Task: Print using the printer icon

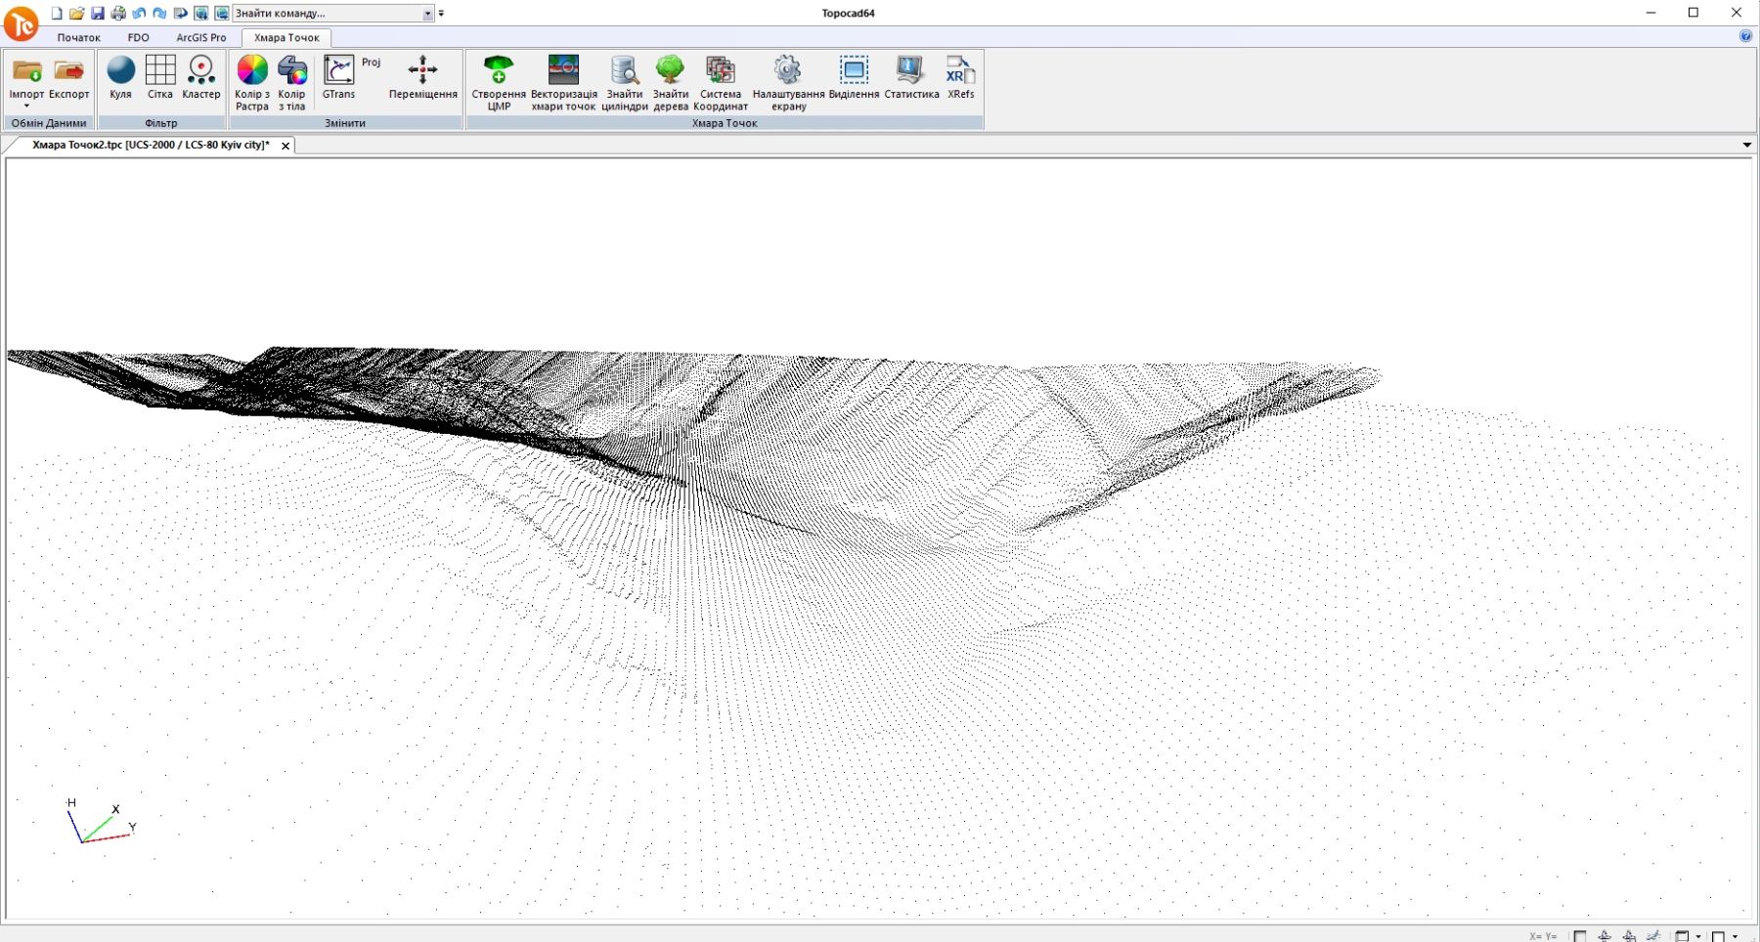Action: point(118,13)
